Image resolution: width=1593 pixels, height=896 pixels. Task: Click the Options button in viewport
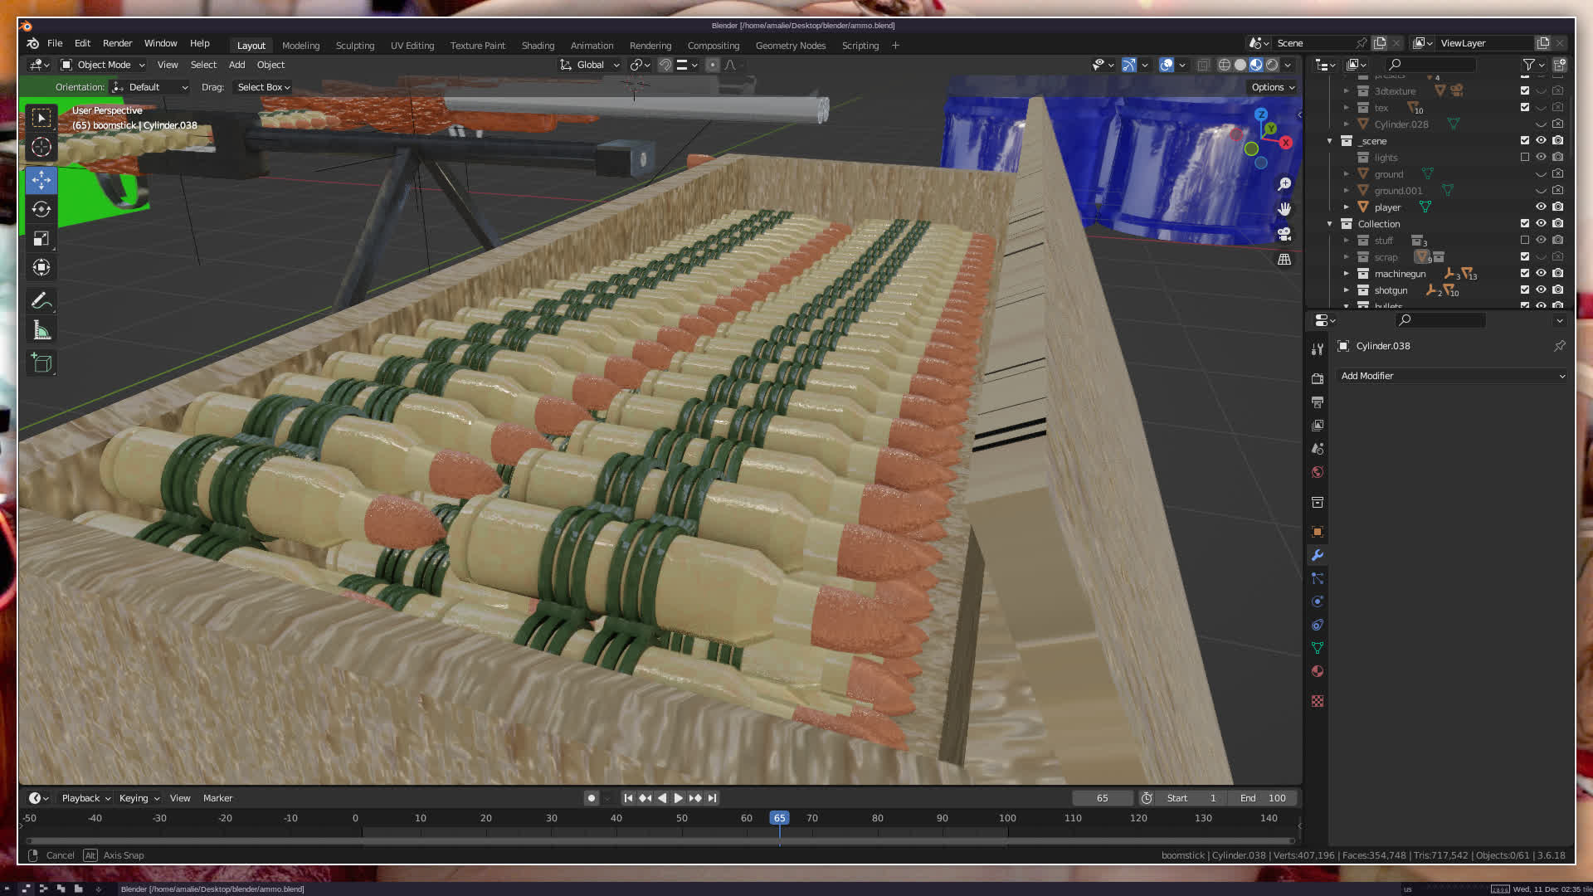pyautogui.click(x=1272, y=87)
